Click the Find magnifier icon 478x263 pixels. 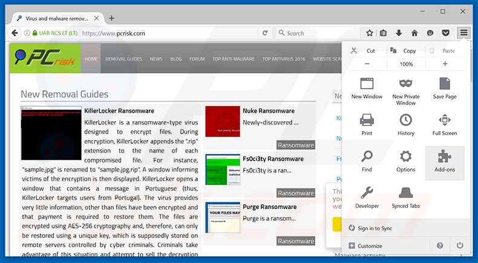[367, 157]
